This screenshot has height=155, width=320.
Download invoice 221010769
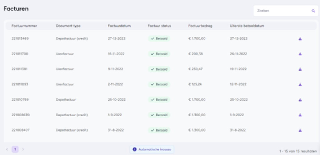point(300,100)
